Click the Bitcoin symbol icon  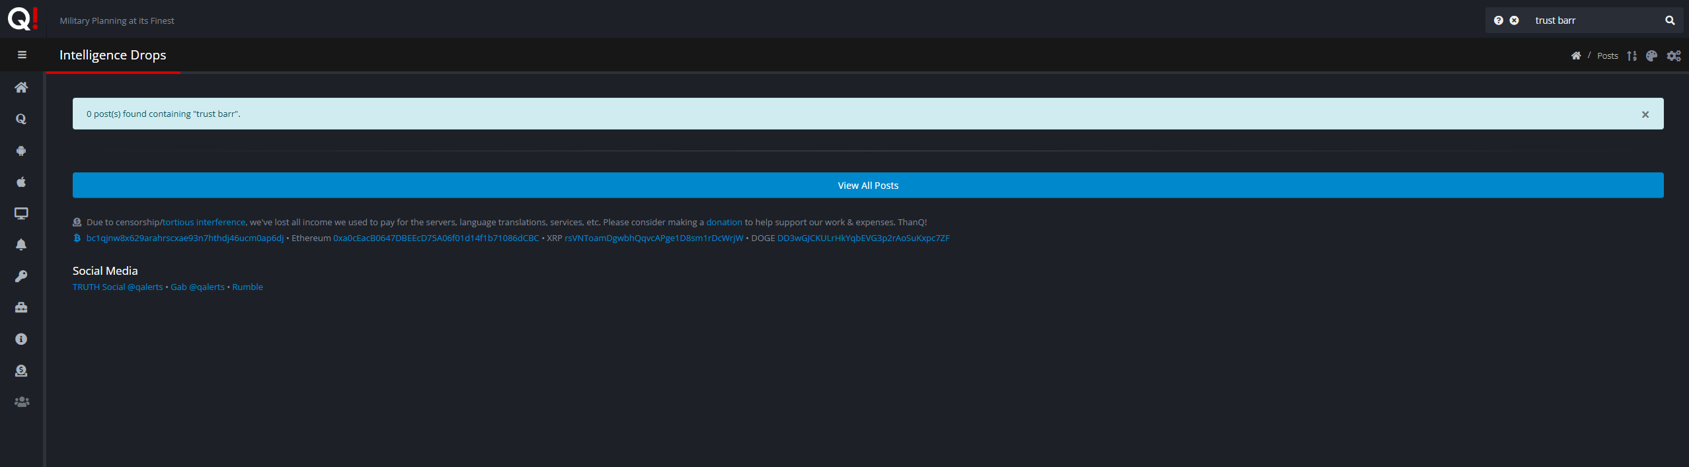[77, 238]
